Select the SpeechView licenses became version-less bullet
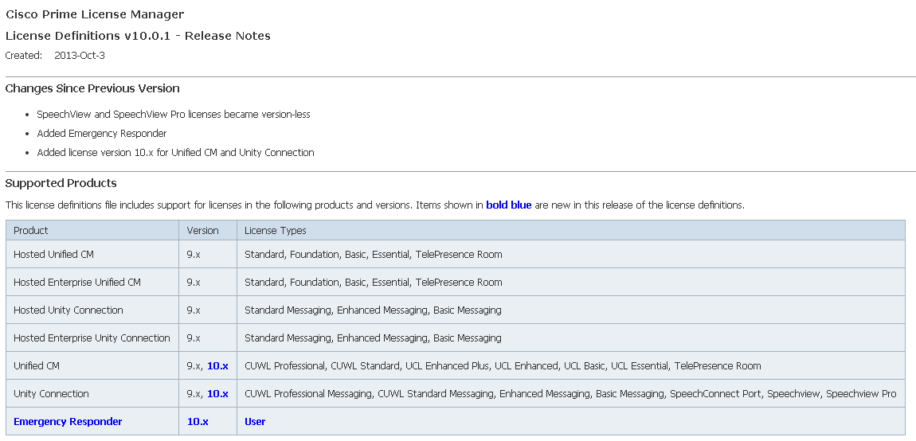This screenshot has height=441, width=916. tap(174, 115)
